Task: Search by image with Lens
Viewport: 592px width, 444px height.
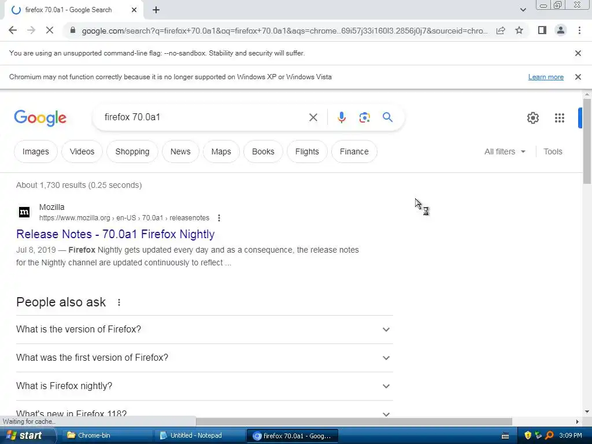Action: tap(364, 117)
